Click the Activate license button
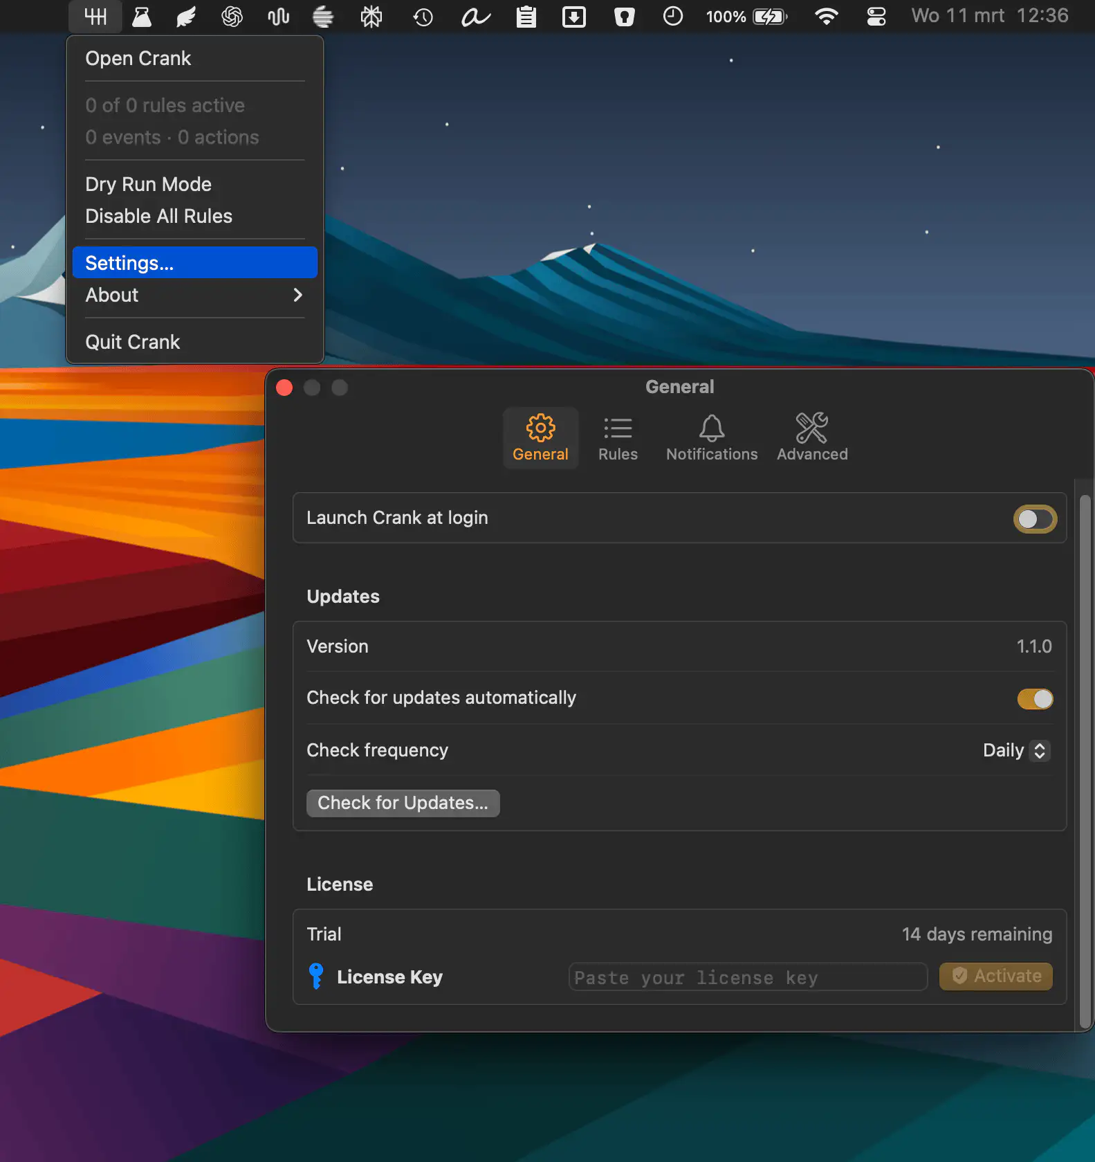The height and width of the screenshot is (1162, 1095). (x=995, y=977)
